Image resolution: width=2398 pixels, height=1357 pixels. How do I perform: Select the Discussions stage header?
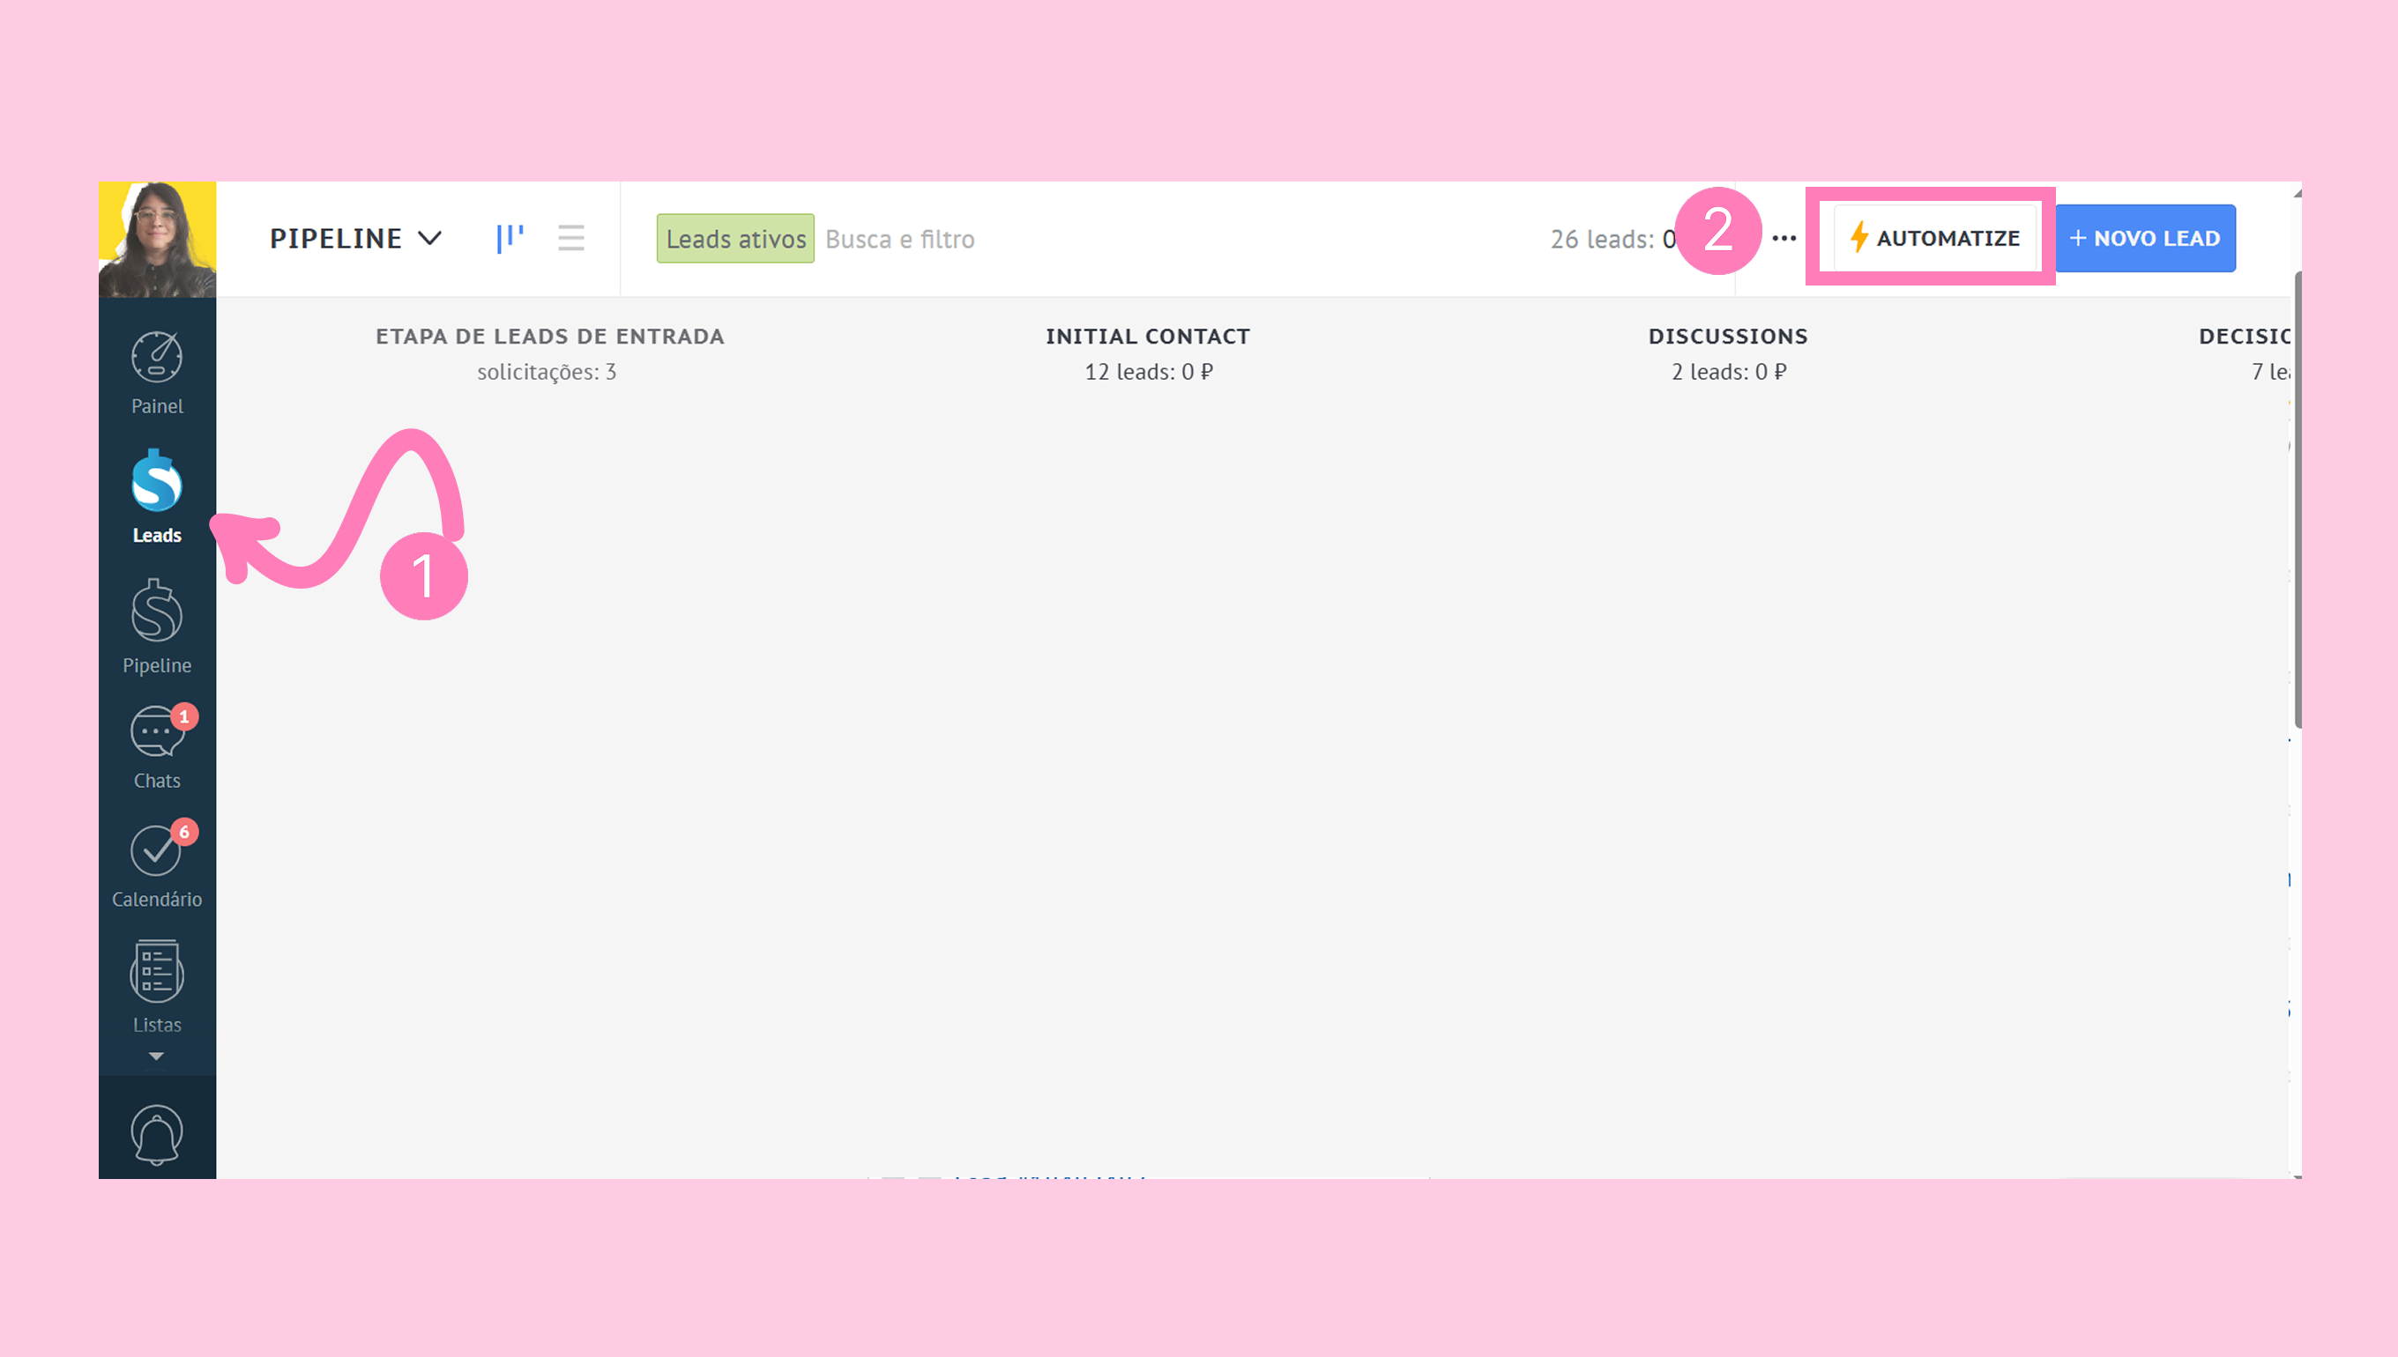click(1727, 337)
